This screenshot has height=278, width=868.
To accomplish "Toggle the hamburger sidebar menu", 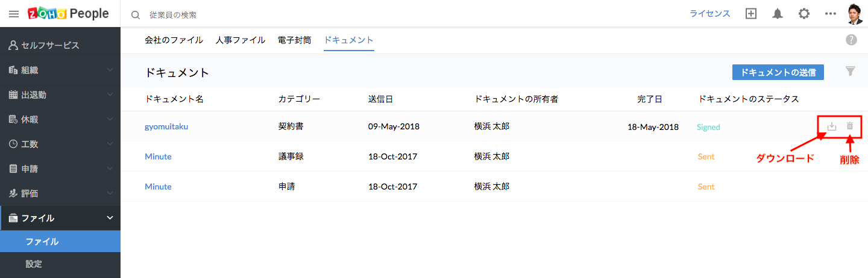I will 14,14.
